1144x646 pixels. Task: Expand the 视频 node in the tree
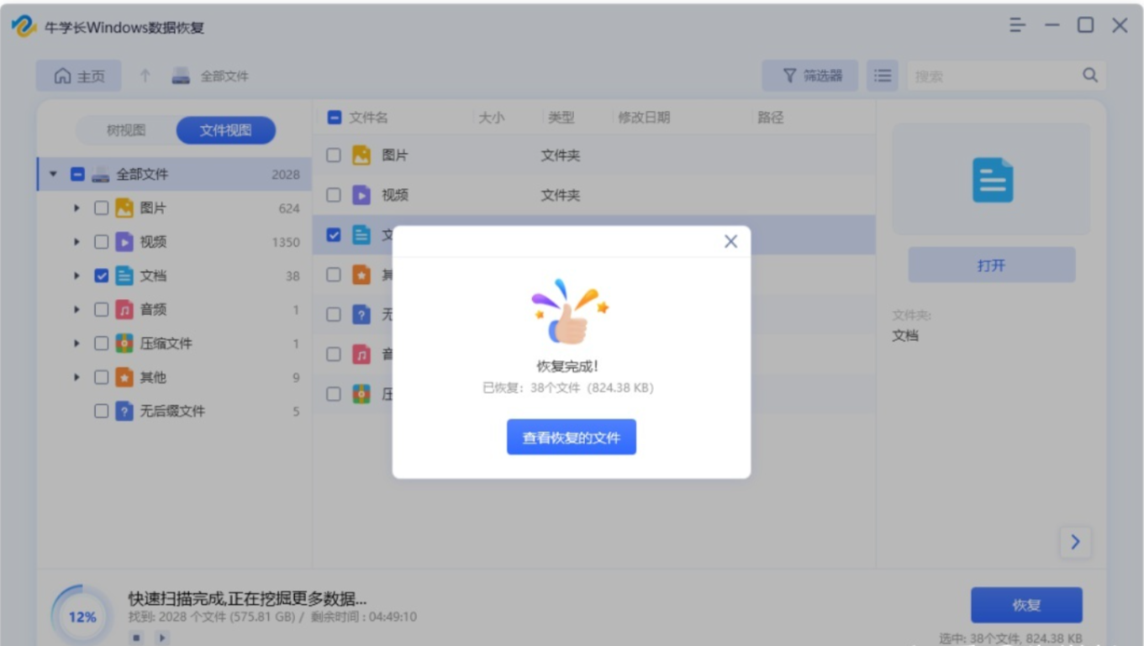pos(76,242)
